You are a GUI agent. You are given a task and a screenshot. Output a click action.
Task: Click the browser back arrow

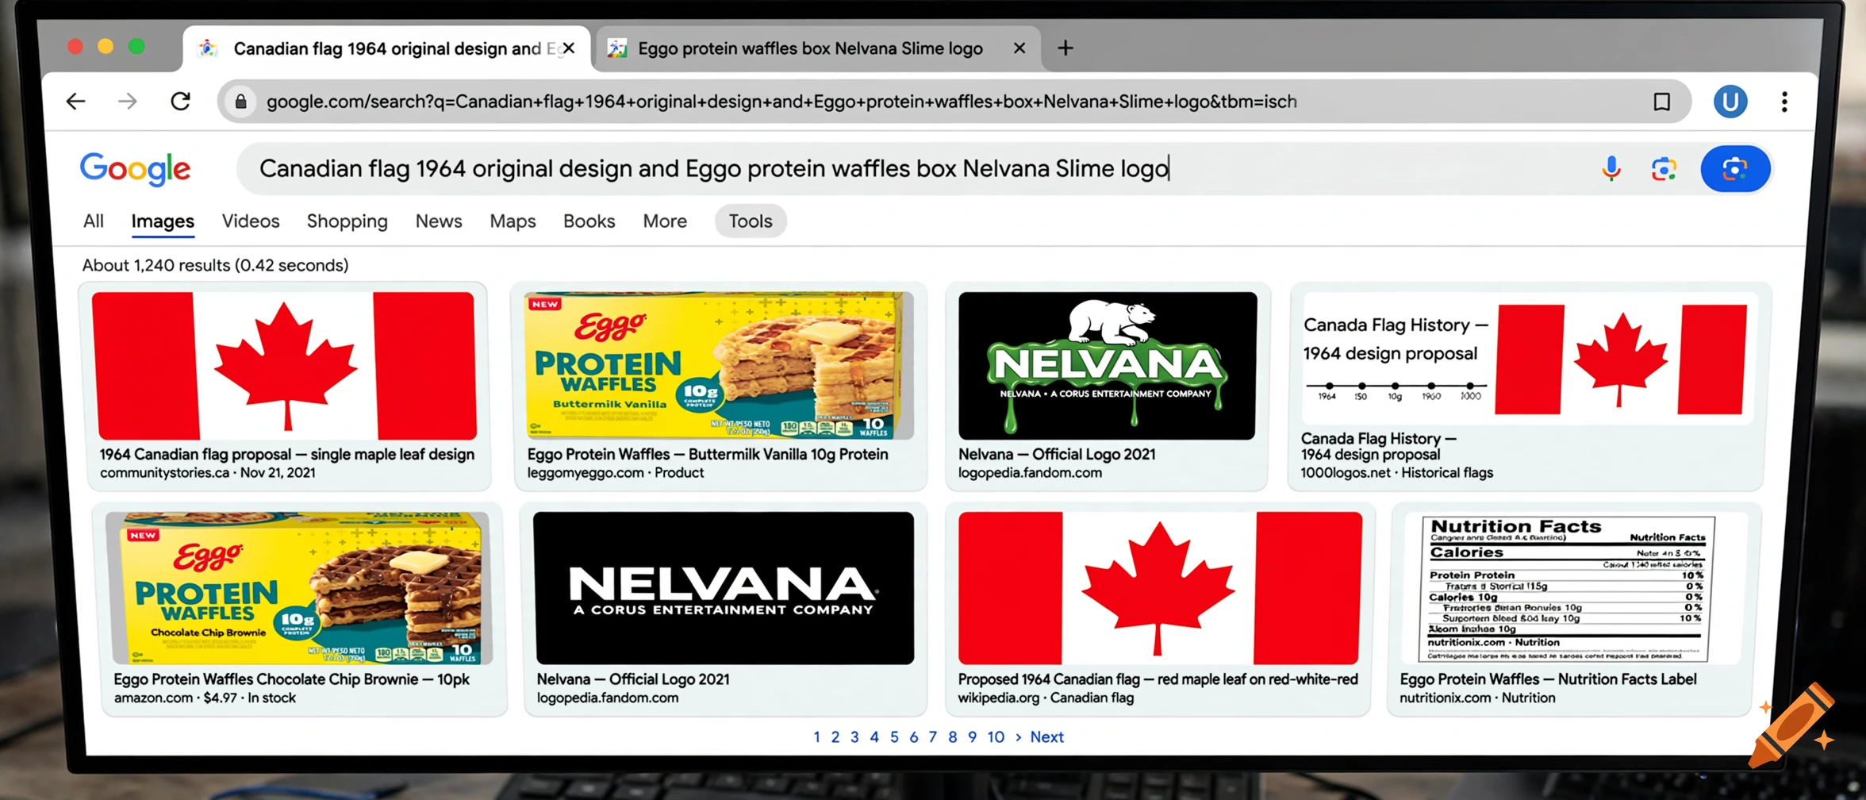(x=75, y=102)
